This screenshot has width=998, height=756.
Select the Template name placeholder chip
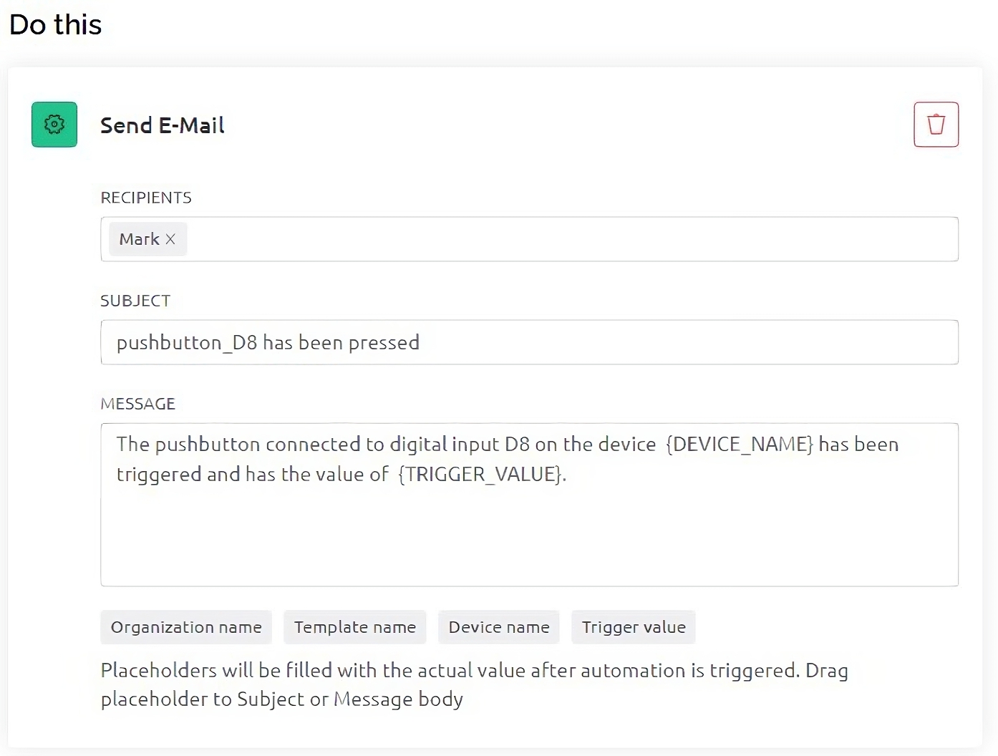(355, 627)
